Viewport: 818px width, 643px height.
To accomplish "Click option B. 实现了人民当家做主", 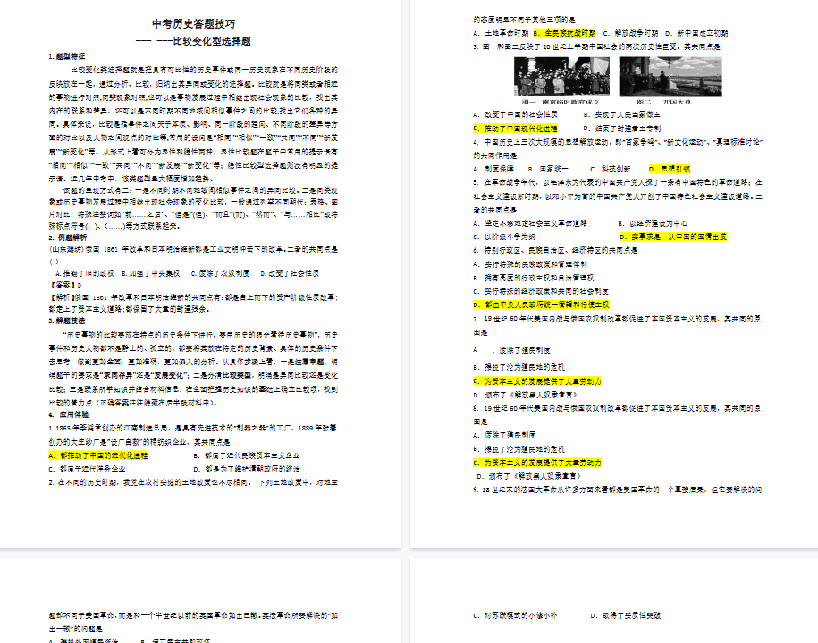I will 622,114.
